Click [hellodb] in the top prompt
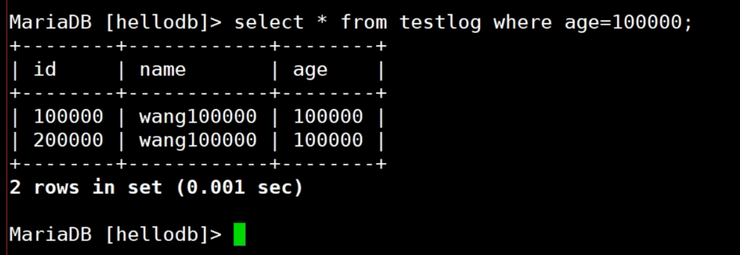 pos(157,22)
